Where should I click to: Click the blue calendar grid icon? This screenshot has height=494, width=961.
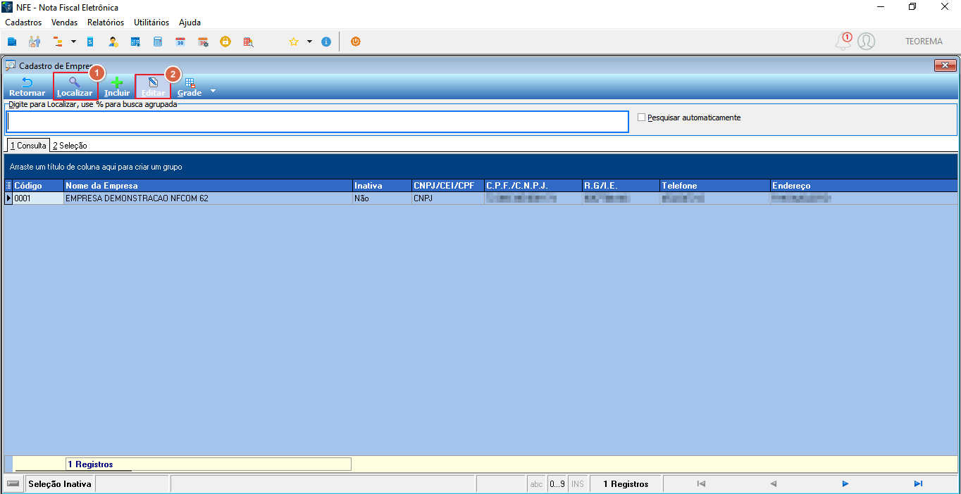click(x=135, y=42)
